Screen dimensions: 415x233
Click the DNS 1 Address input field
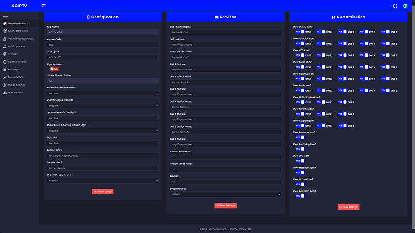(x=225, y=45)
